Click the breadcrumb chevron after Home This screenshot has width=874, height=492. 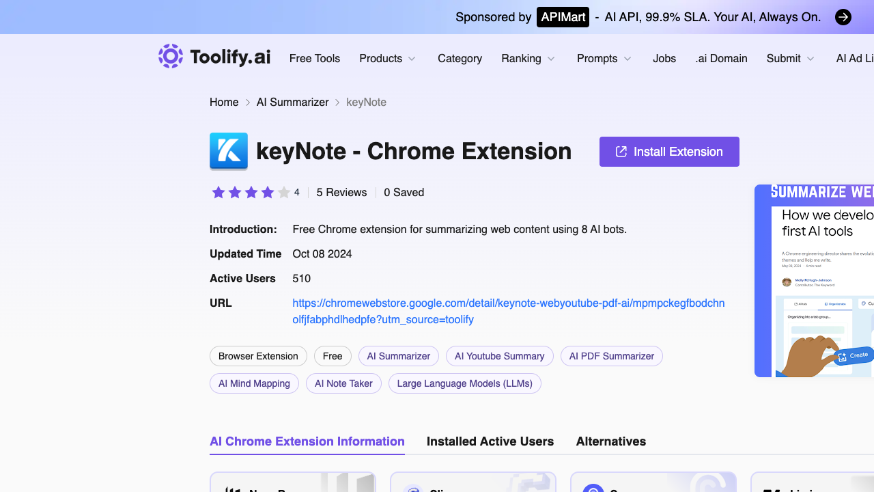(x=248, y=102)
